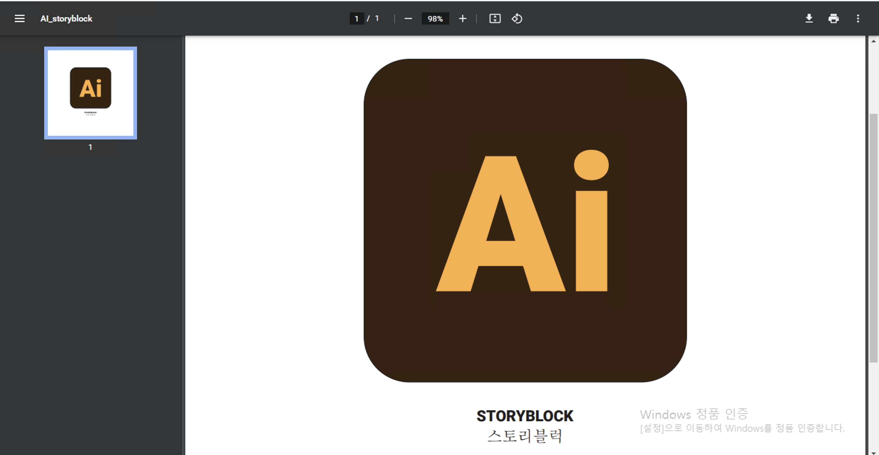The image size is (879, 455).
Task: Click the scrollbar down arrow
Action: [x=873, y=452]
